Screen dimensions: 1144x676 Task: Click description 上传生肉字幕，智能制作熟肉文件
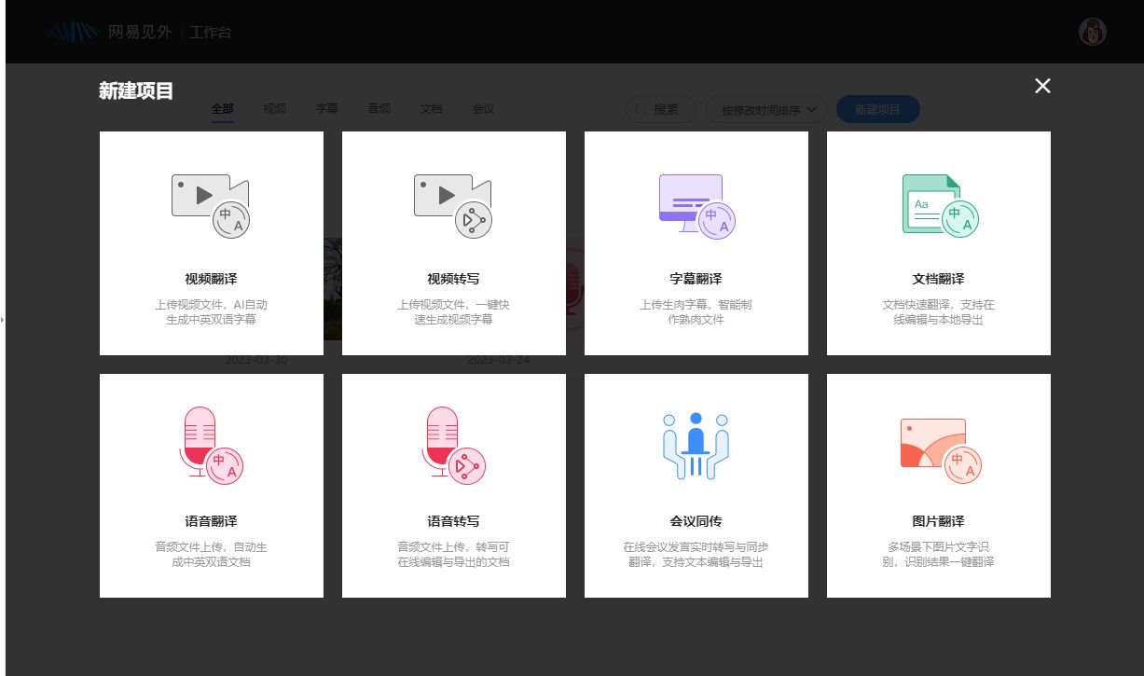click(x=696, y=312)
